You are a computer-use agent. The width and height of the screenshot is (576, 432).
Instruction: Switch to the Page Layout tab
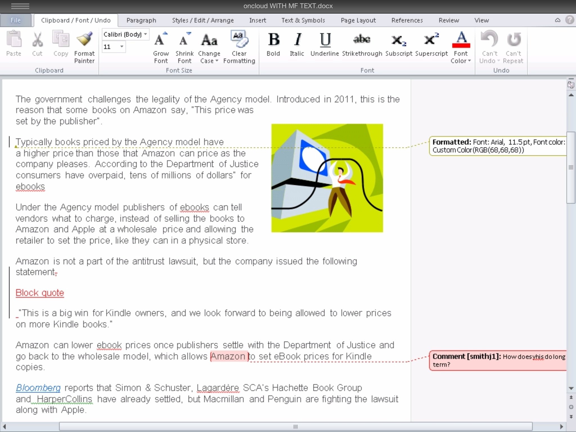click(358, 20)
